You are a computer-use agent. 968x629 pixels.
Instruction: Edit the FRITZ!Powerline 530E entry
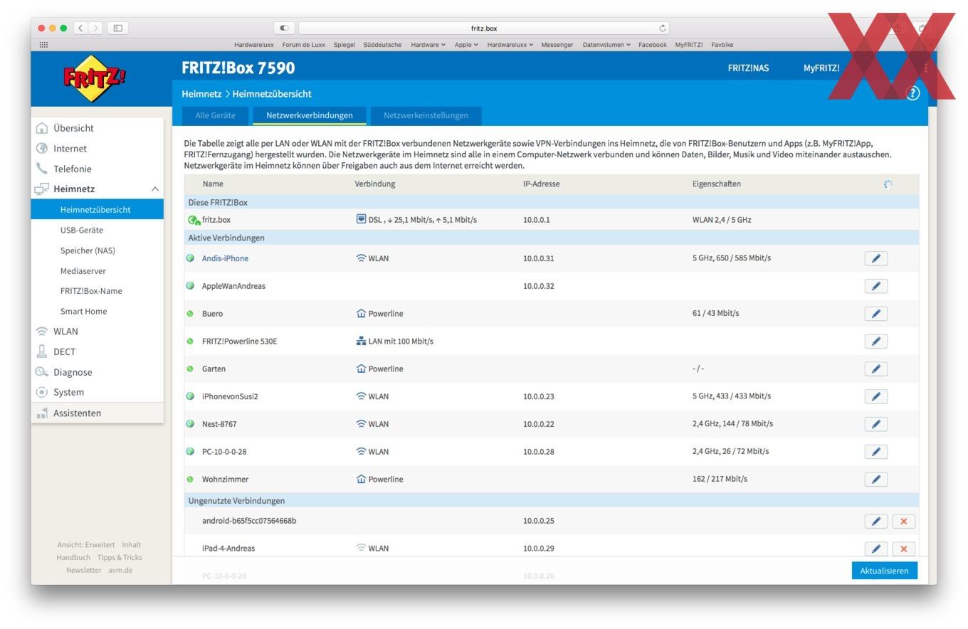point(876,342)
